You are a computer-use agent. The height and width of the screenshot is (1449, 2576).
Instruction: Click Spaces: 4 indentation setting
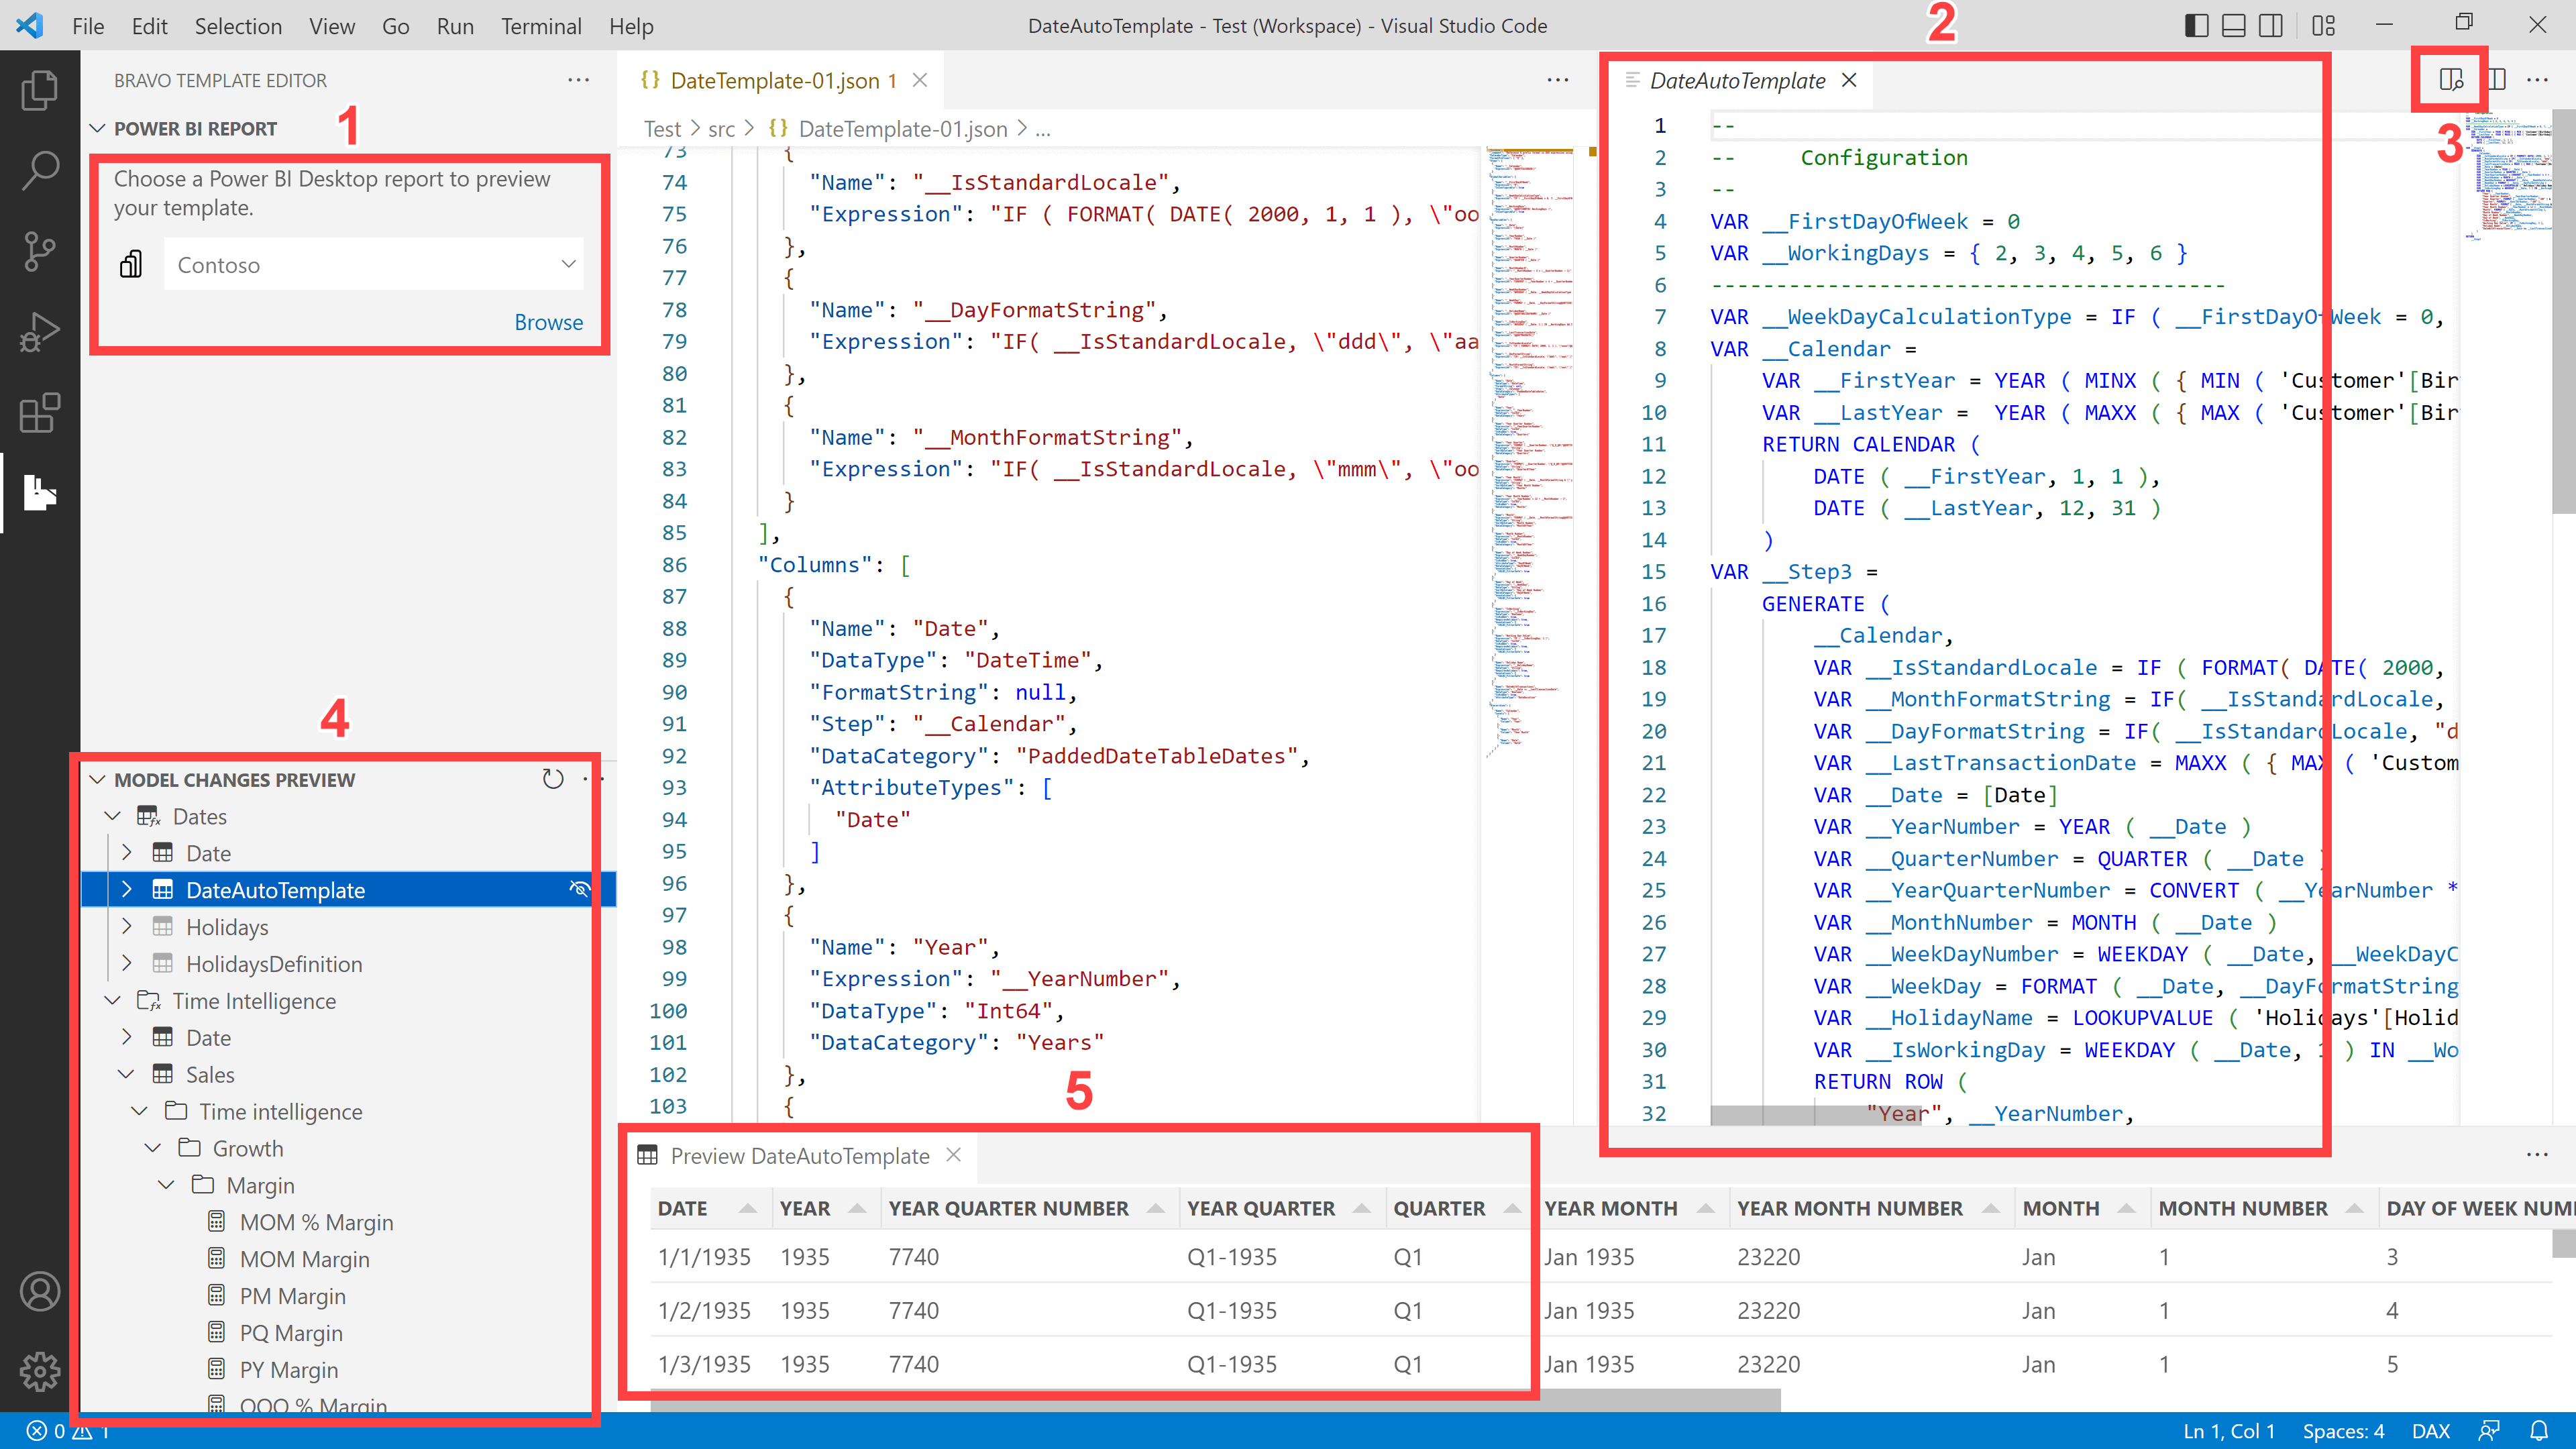pos(2343,1431)
